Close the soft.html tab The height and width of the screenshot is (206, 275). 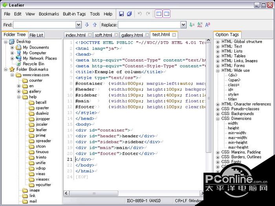tap(116, 35)
